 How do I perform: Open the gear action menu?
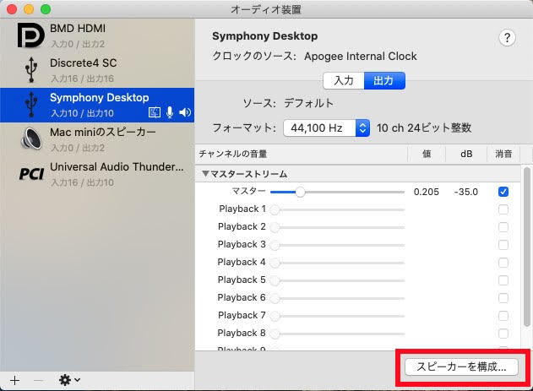coord(69,380)
